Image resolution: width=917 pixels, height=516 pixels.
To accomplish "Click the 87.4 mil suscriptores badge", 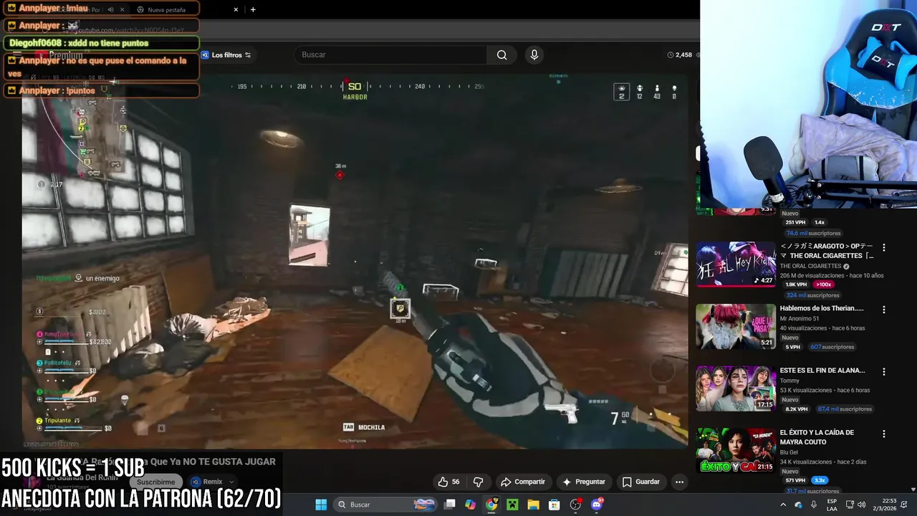I will pyautogui.click(x=845, y=409).
